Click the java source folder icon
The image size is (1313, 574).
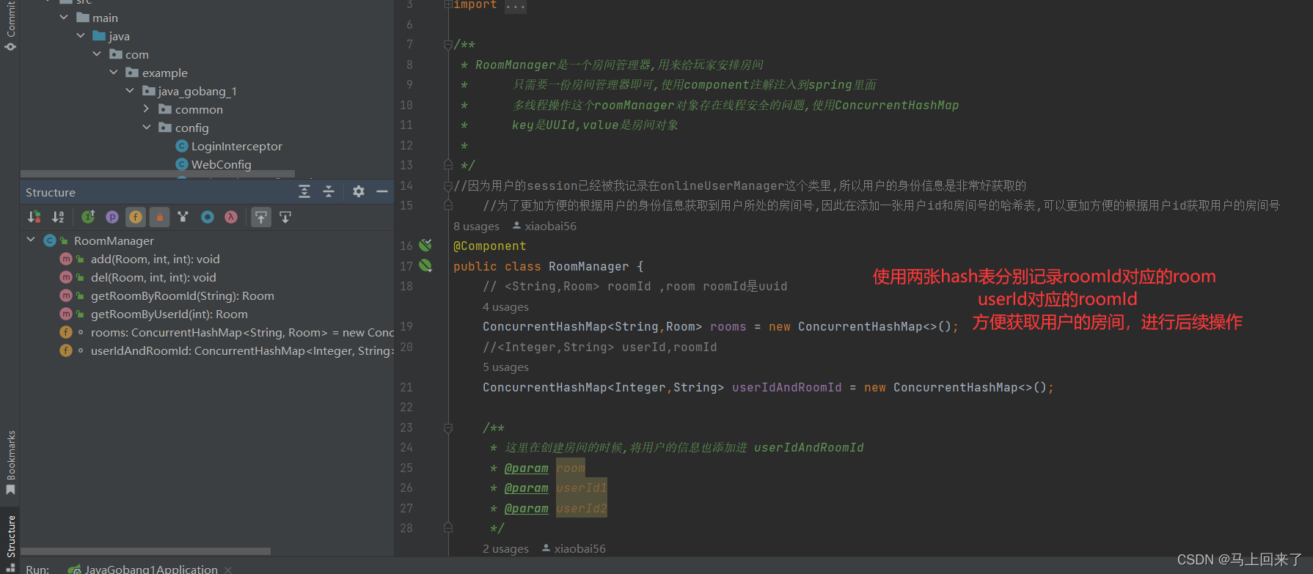(99, 36)
